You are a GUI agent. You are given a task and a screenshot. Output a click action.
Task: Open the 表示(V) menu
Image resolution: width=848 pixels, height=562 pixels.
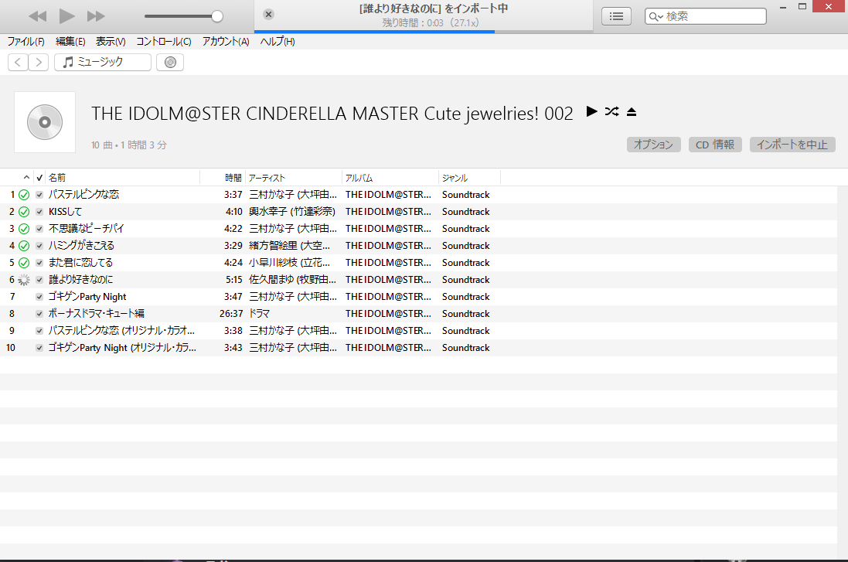coord(111,42)
